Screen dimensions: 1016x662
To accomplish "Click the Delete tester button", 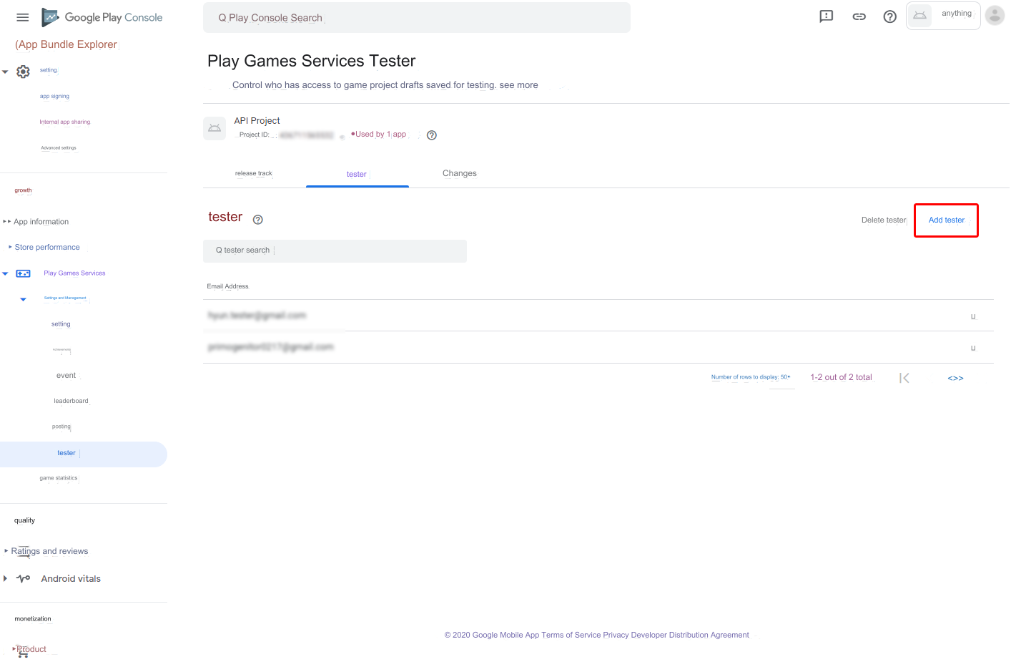I will point(884,220).
